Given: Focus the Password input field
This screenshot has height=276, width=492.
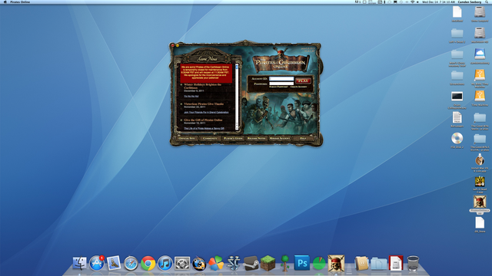Looking at the screenshot, I should [x=281, y=84].
